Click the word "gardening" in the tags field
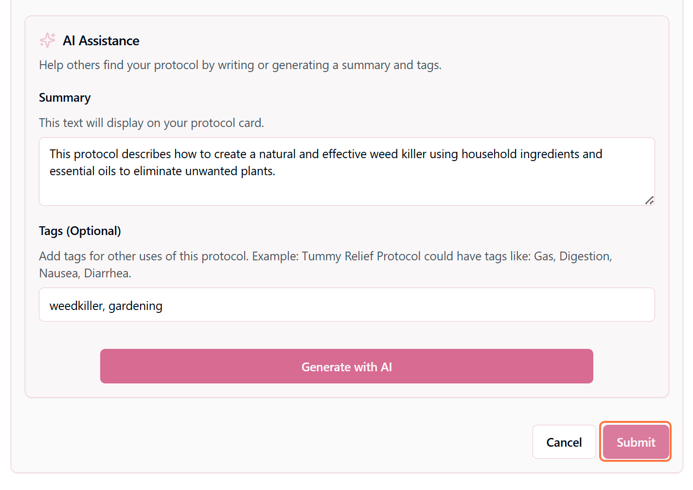The height and width of the screenshot is (490, 693). pos(135,306)
